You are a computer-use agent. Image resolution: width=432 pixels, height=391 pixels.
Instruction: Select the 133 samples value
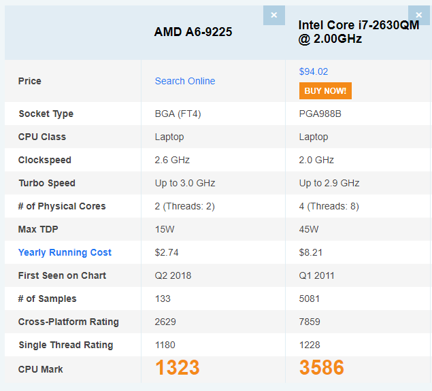click(163, 299)
